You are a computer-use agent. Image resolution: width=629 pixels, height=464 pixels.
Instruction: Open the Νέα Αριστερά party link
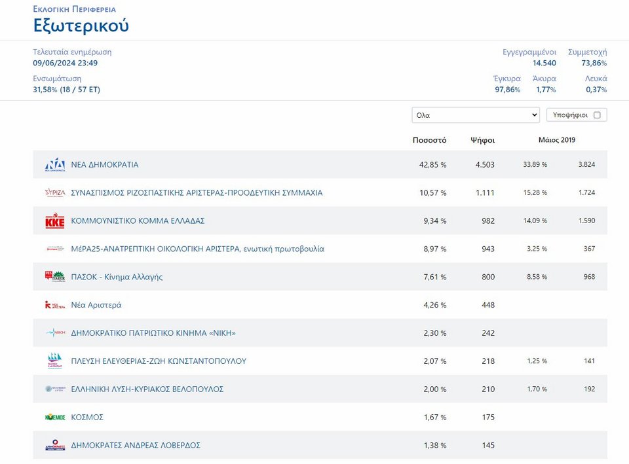point(96,305)
